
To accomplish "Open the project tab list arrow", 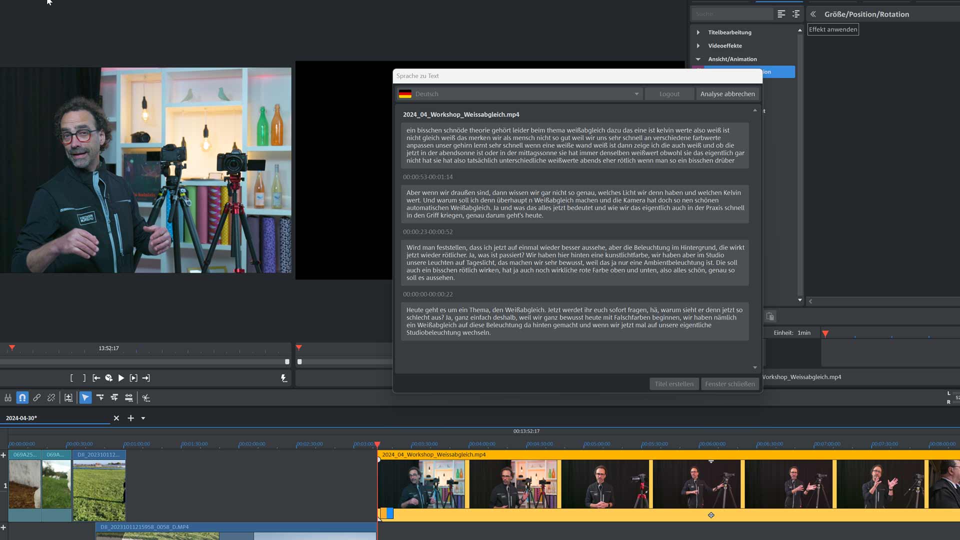I will (143, 418).
